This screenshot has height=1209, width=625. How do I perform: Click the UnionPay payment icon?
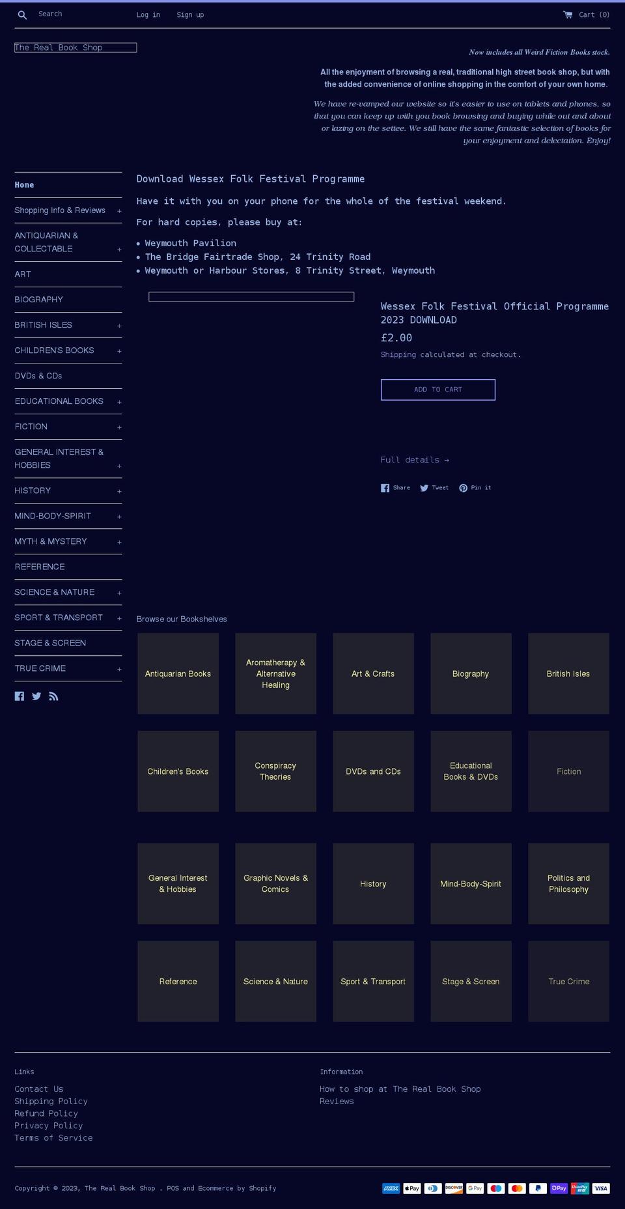coord(580,1188)
